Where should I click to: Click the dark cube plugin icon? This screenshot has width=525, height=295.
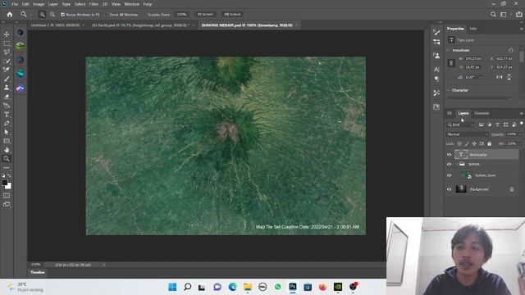pyautogui.click(x=20, y=32)
